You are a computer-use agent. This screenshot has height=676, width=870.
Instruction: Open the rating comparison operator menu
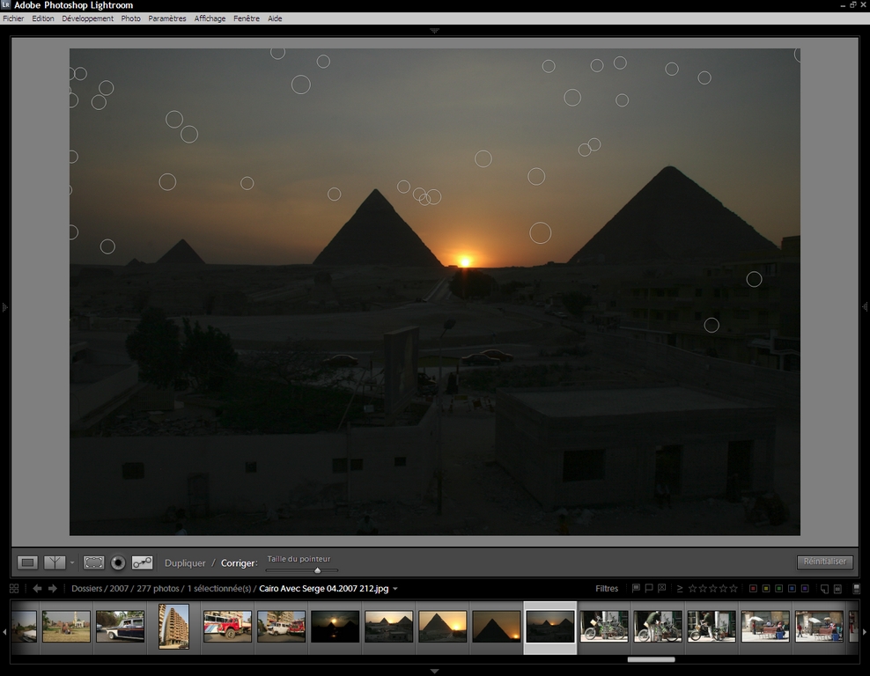(x=680, y=588)
